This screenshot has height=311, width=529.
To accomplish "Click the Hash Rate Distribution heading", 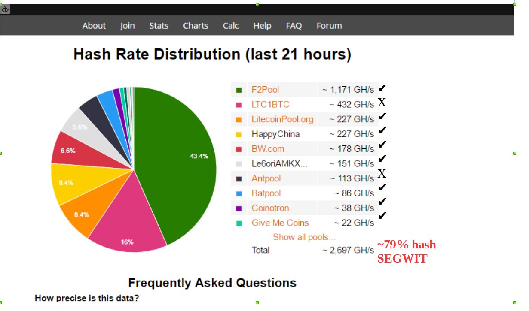I will click(212, 55).
